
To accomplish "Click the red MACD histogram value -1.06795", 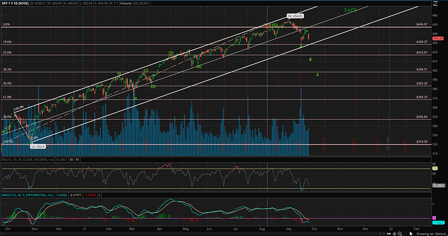I will [x=90, y=195].
